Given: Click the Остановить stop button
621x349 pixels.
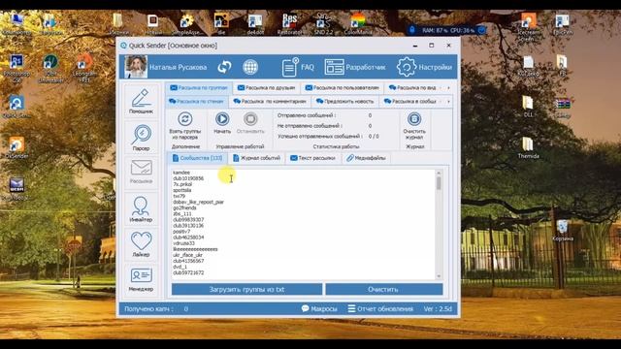Looking at the screenshot, I should point(250,123).
